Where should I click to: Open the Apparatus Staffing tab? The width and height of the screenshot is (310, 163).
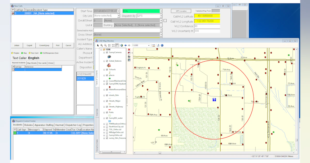[44, 125]
